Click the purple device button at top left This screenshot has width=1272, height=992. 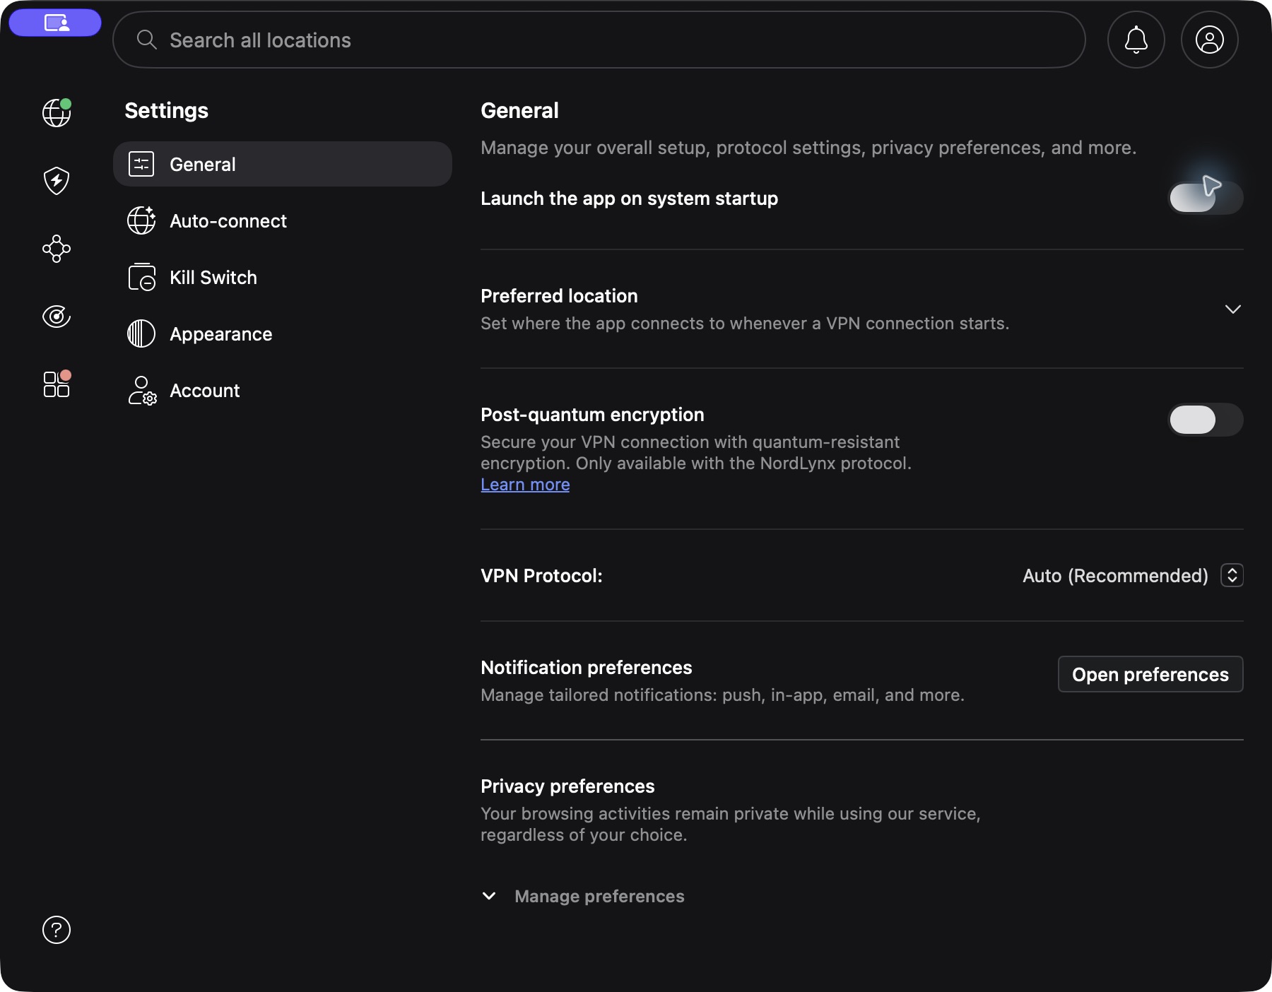tap(55, 23)
